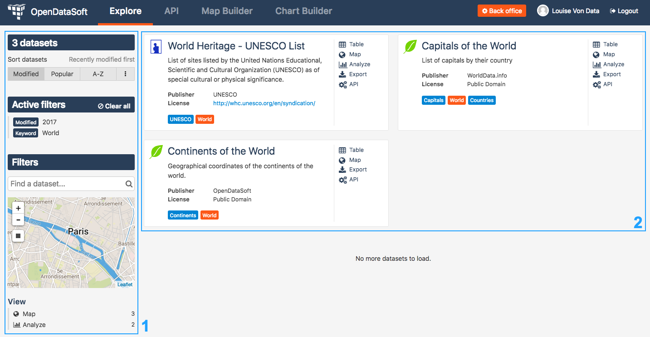Viewport: 650px width, 337px height.
Task: Click the draw rectangle map control
Action: pyautogui.click(x=18, y=236)
